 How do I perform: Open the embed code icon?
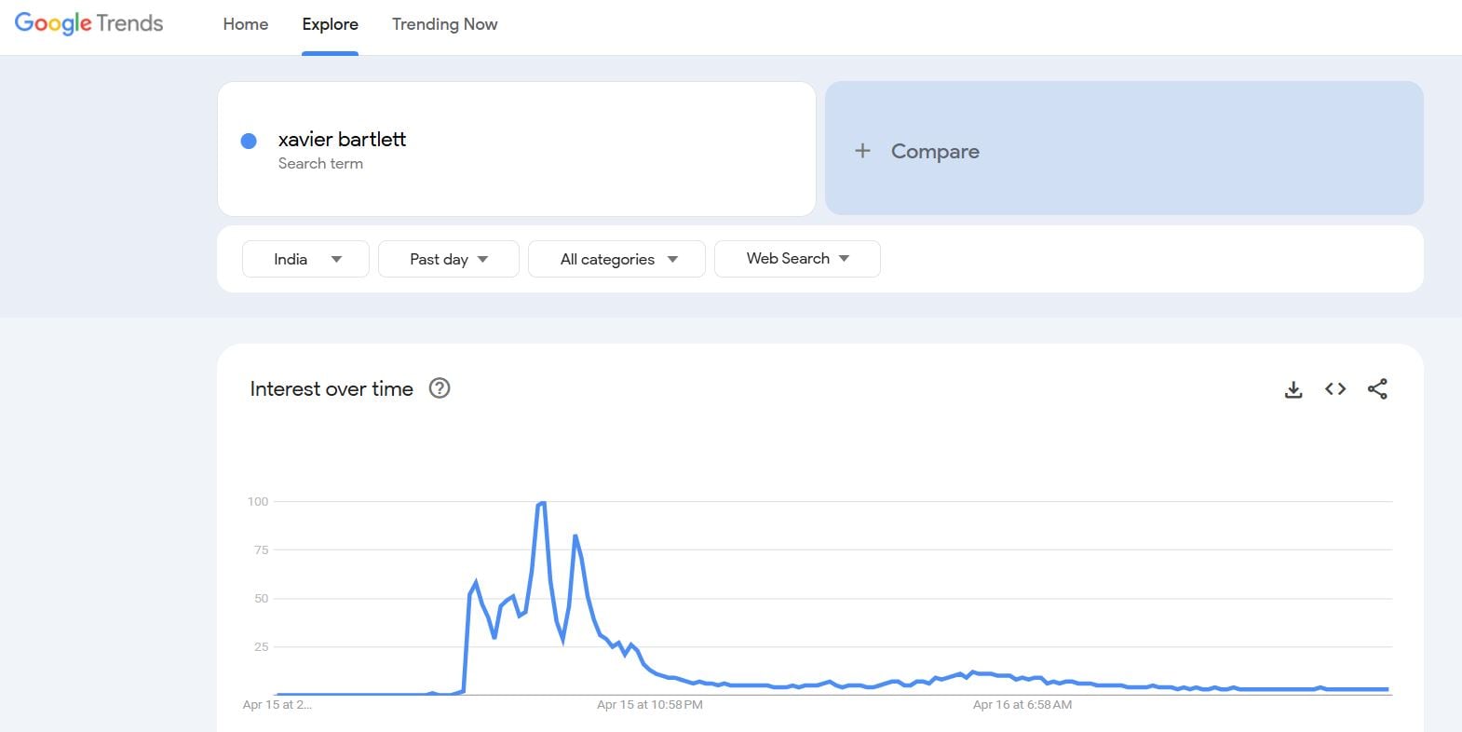point(1335,389)
